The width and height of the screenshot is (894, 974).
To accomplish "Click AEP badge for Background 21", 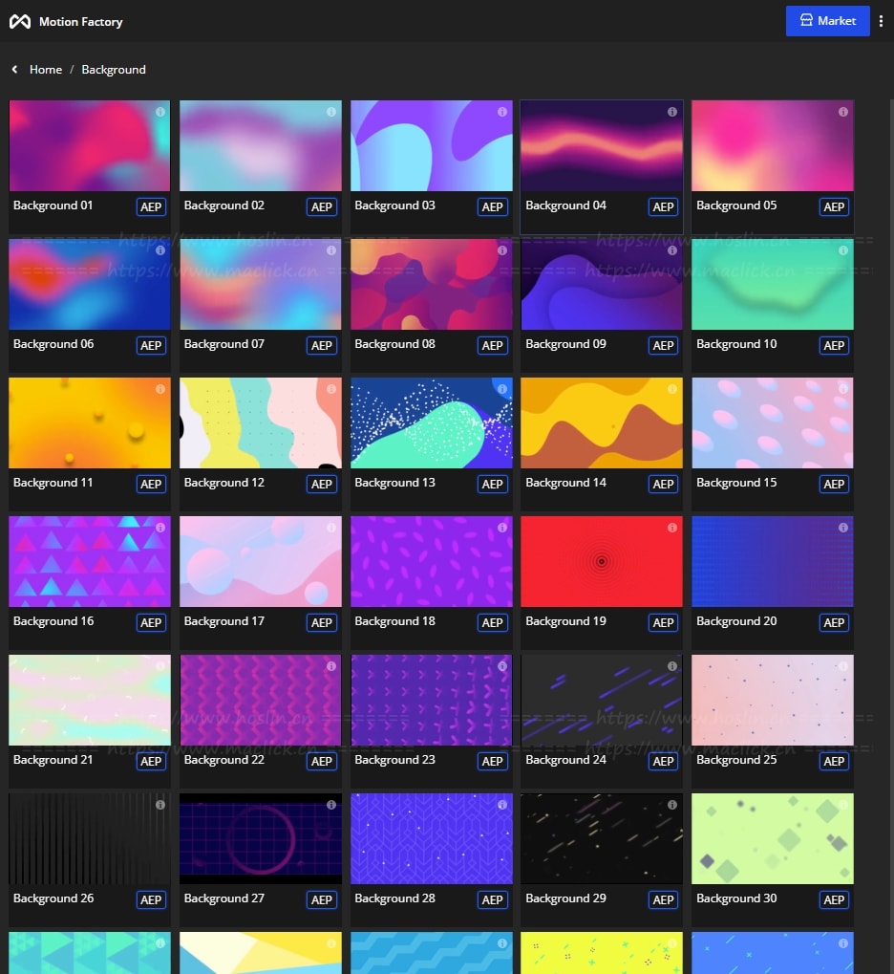I will [x=151, y=761].
